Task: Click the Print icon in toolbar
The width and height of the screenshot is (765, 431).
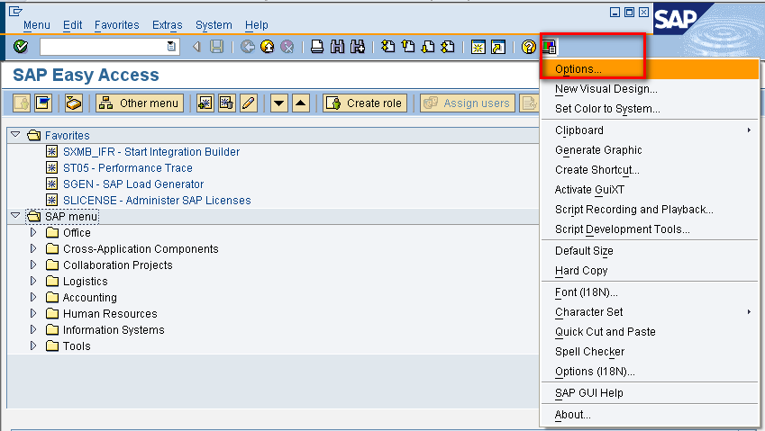Action: click(317, 47)
